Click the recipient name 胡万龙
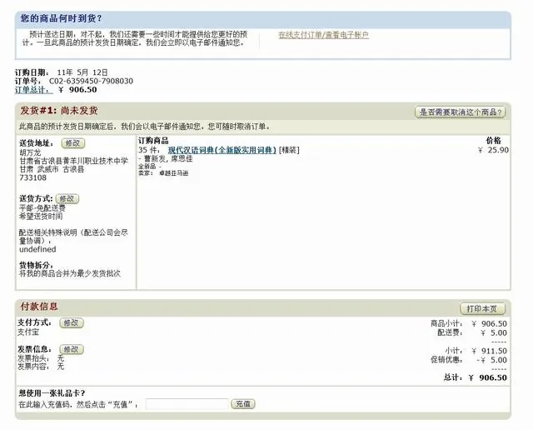533x430 pixels. click(x=30, y=152)
